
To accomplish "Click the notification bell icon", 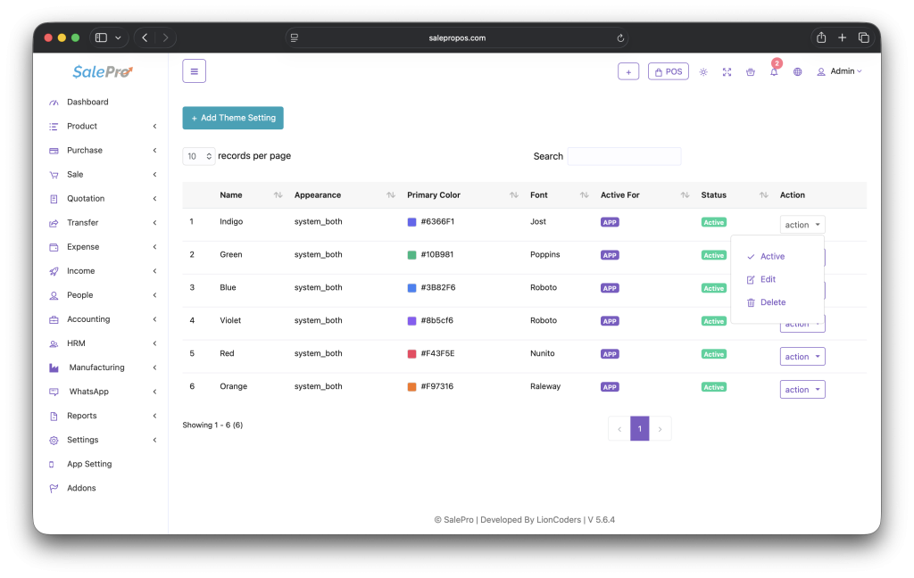I will [774, 72].
